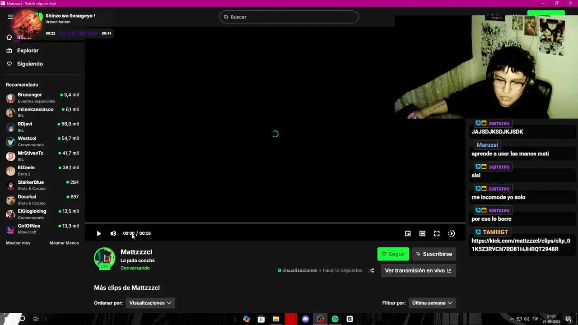Open Discord from taskbar
This screenshot has height=325, width=578.
point(306,319)
